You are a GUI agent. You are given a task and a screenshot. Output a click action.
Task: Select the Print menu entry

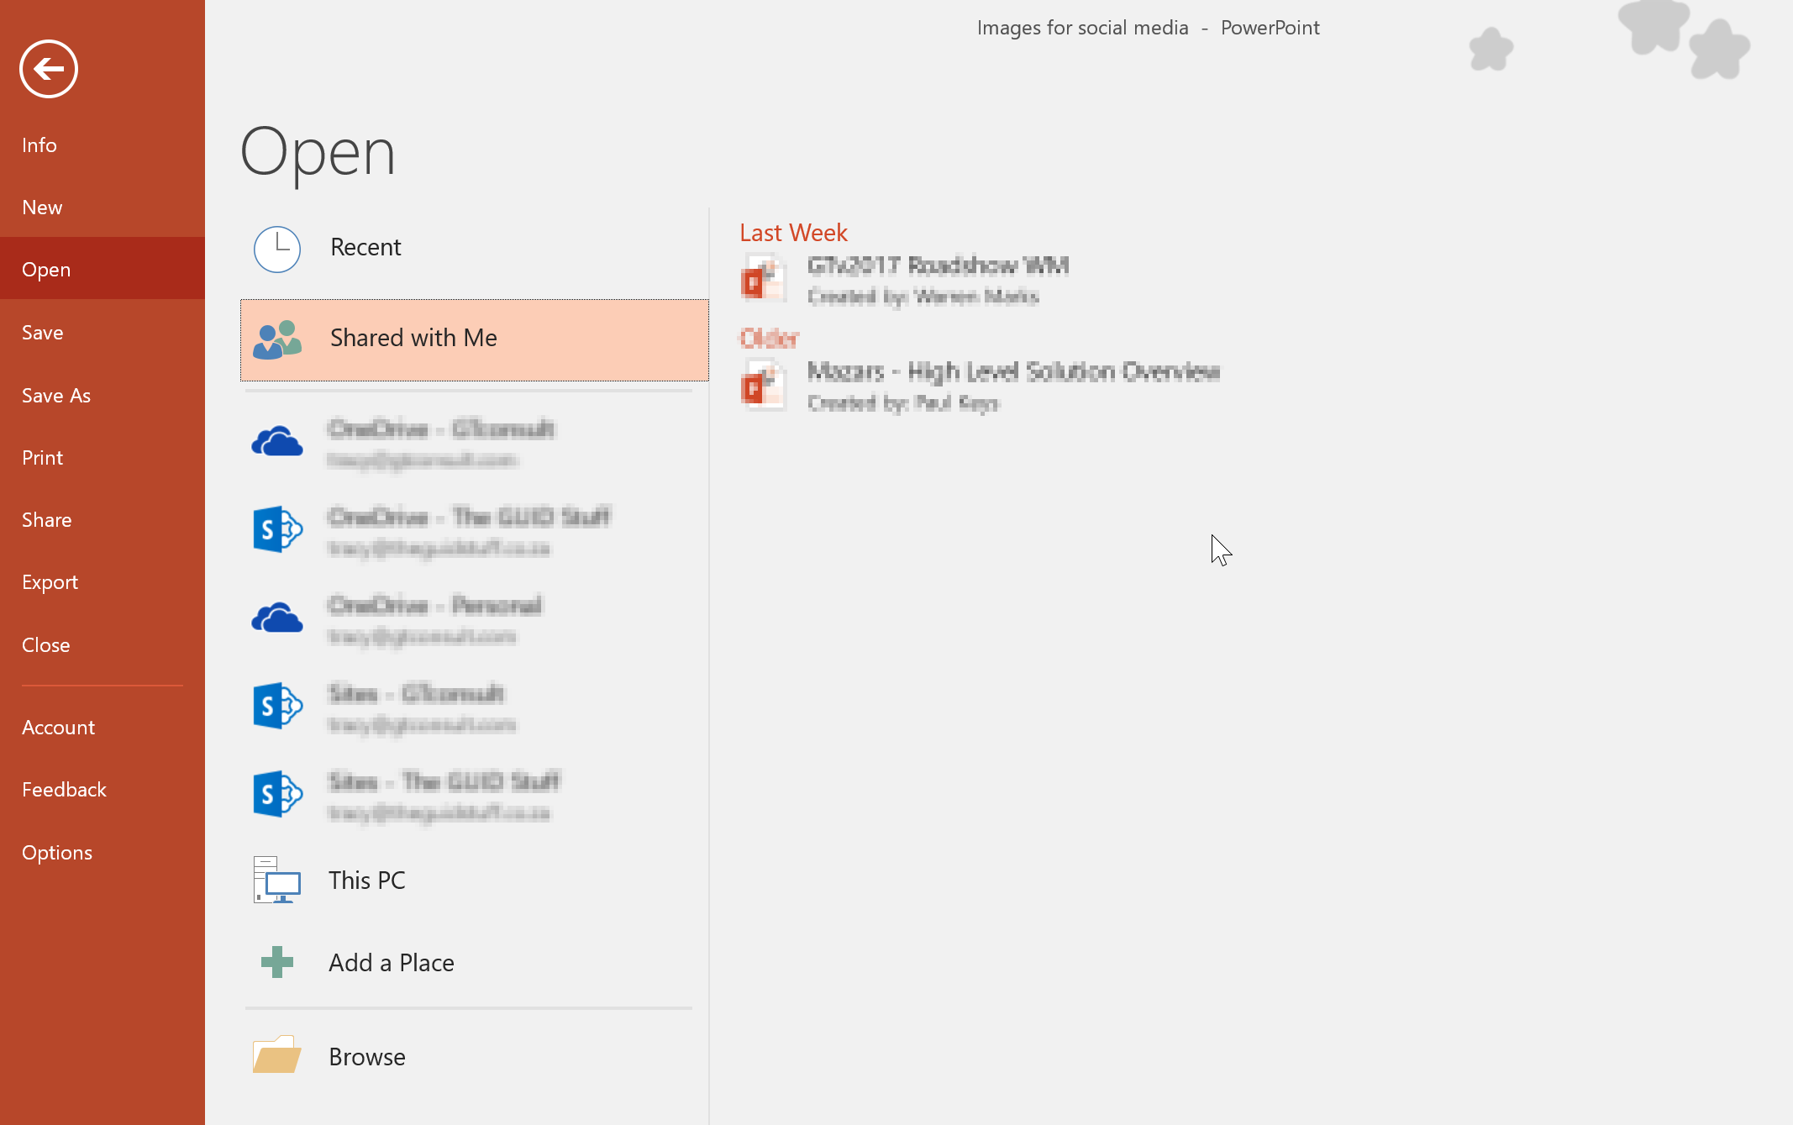coord(42,458)
